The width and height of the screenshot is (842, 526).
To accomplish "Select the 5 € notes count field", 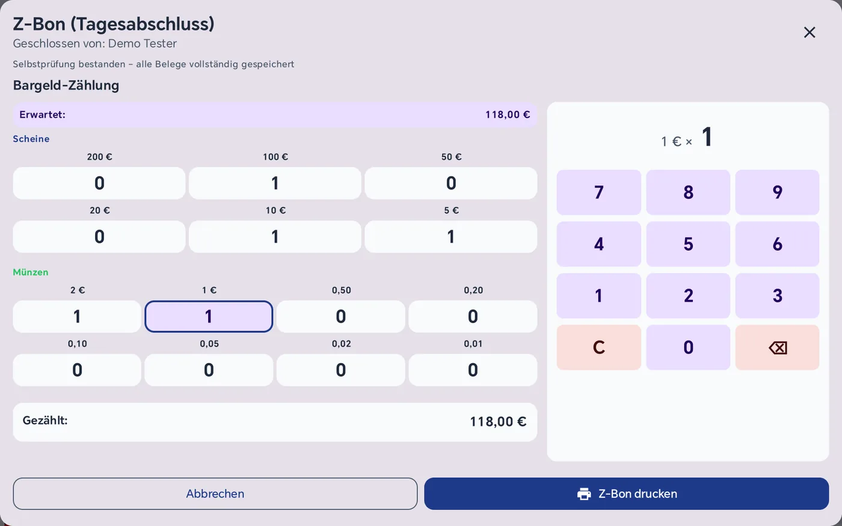I will (x=451, y=237).
